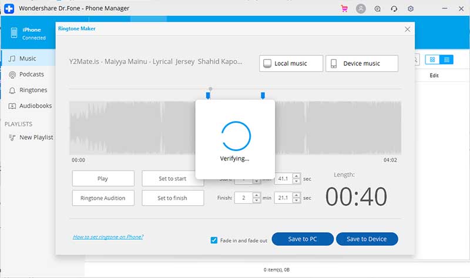Click the 04:02 end time label

pos(390,160)
